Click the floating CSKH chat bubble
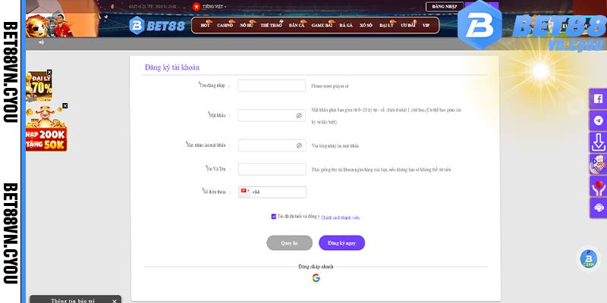607x303 pixels. pyautogui.click(x=587, y=258)
